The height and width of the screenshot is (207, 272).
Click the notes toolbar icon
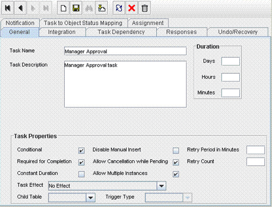point(102,8)
